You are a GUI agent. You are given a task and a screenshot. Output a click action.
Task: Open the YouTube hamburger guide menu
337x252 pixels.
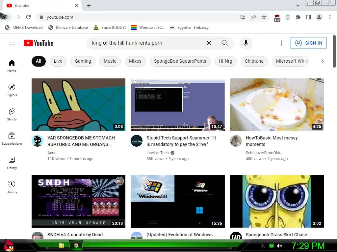pyautogui.click(x=12, y=43)
